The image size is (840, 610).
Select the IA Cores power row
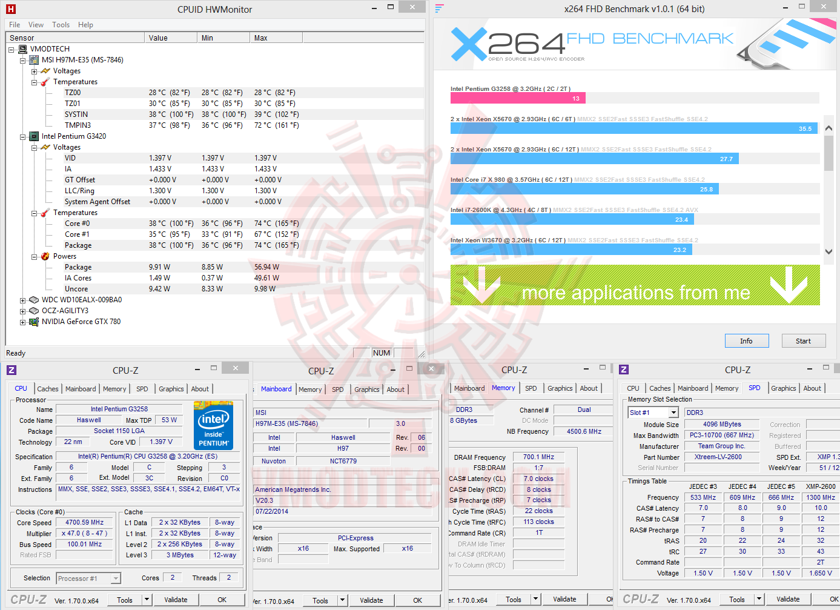point(215,278)
